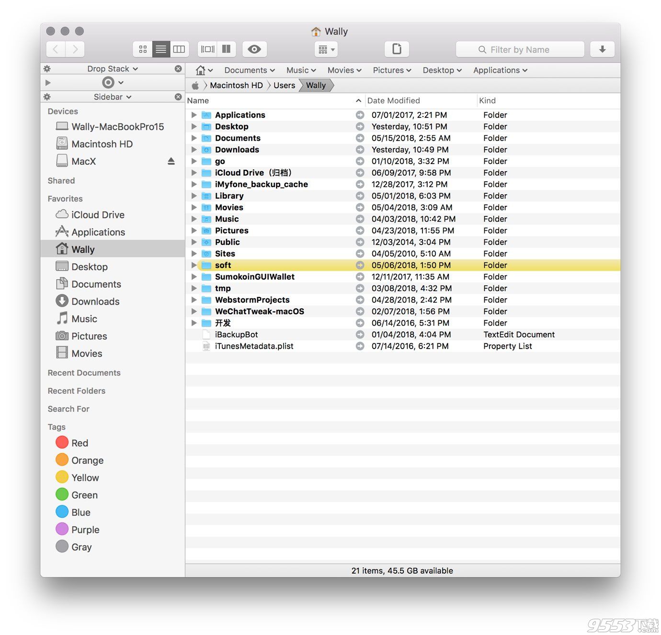
Task: Click go-to arrow icon for Desktop row
Action: pos(360,127)
